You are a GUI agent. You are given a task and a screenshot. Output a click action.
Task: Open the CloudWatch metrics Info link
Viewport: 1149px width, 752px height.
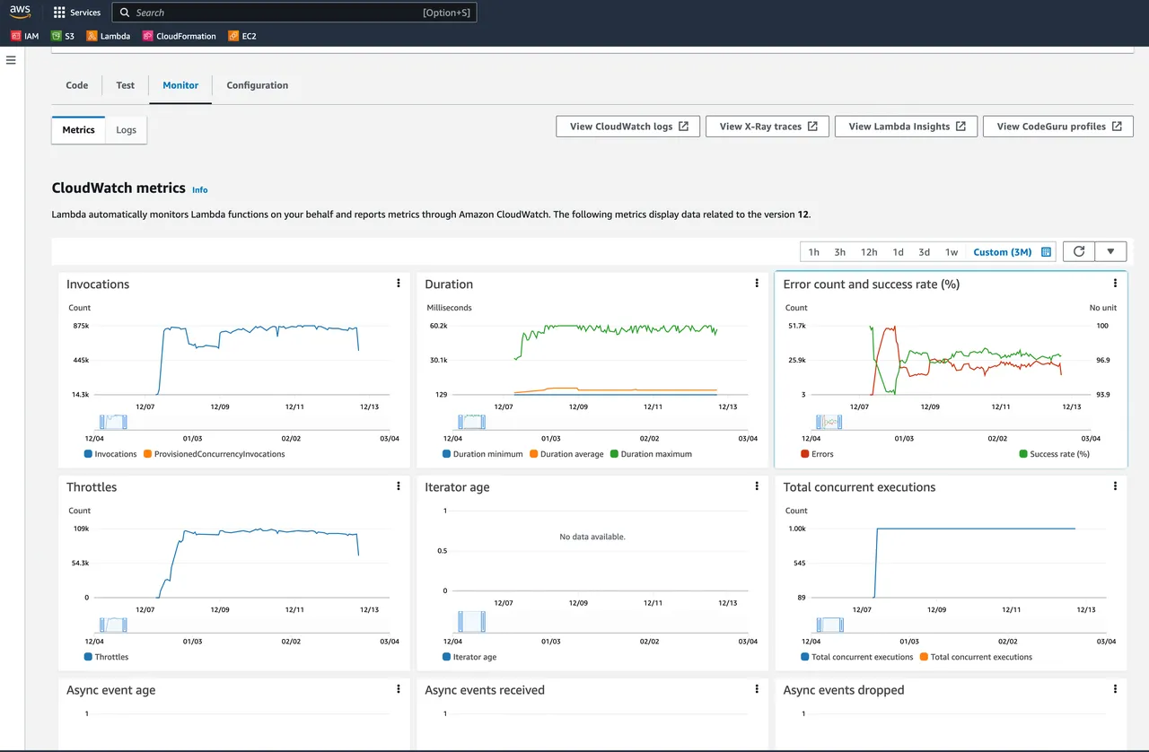(x=200, y=190)
